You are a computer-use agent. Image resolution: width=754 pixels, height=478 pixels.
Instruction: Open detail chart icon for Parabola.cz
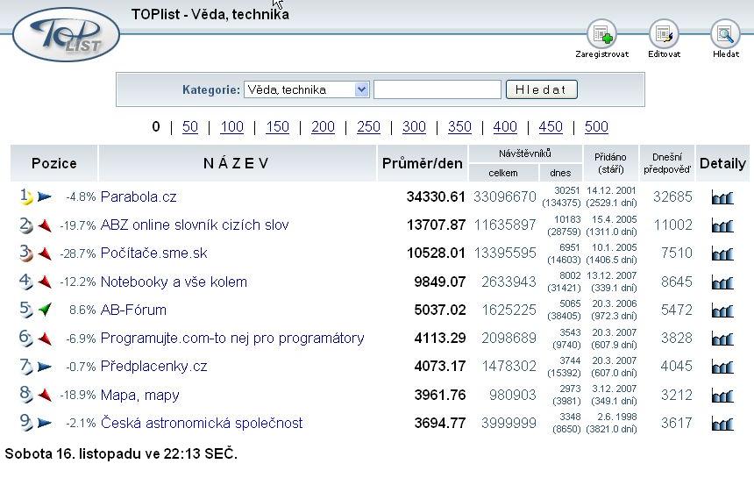[x=722, y=197]
